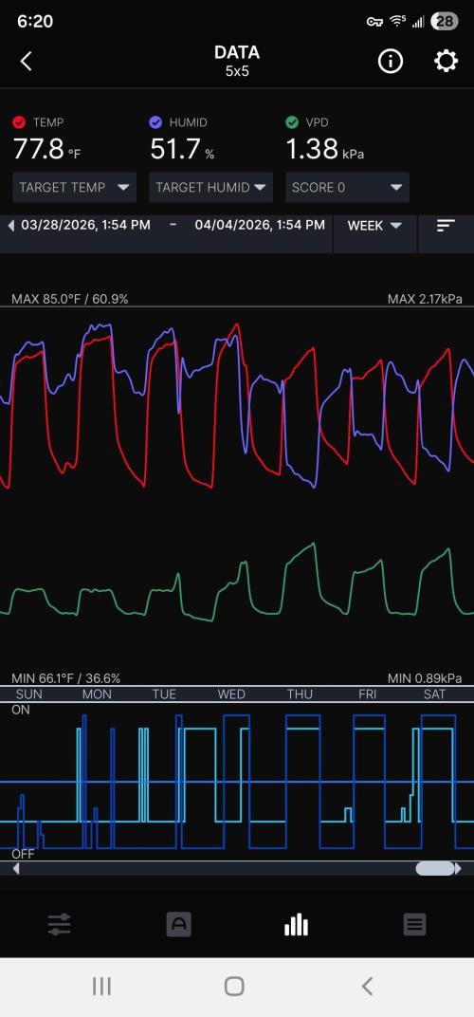Open the TARGET TEMP dropdown
This screenshot has height=1017, width=474.
[x=75, y=188]
